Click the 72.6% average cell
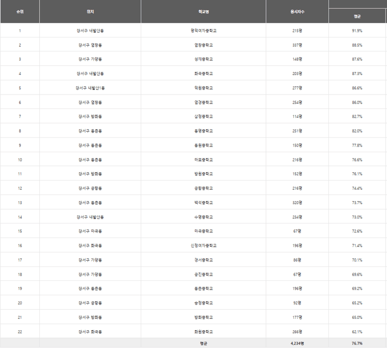Image resolution: width=387 pixels, height=348 pixels. [x=357, y=231]
